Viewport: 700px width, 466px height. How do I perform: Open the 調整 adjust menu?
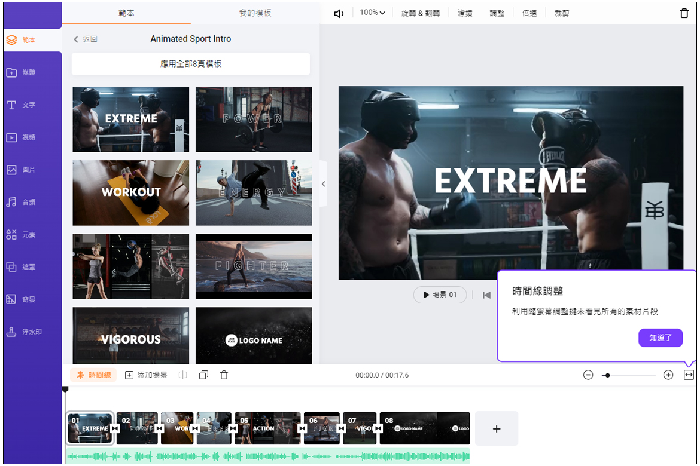pos(497,13)
